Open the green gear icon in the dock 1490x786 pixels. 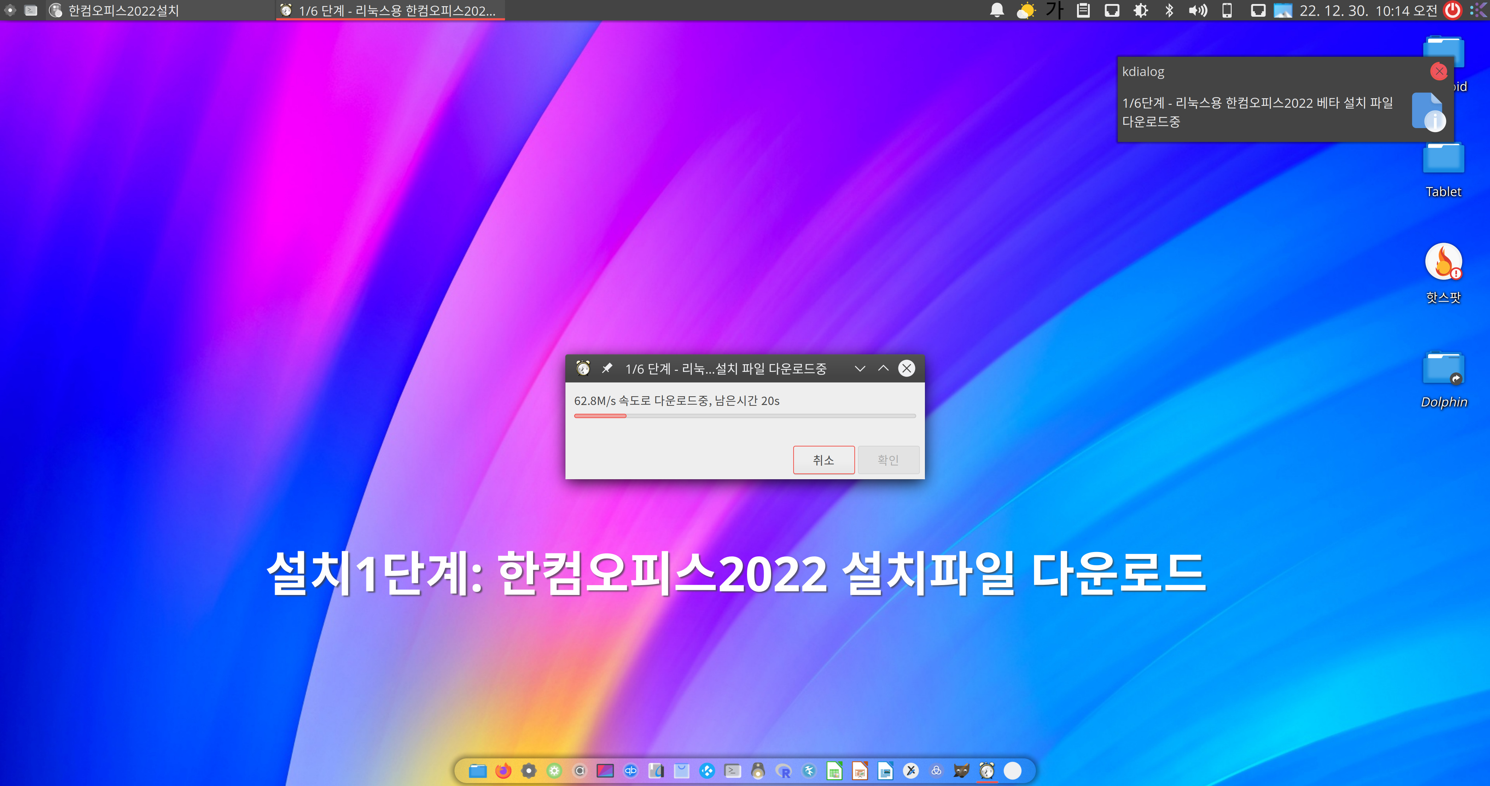coord(554,770)
